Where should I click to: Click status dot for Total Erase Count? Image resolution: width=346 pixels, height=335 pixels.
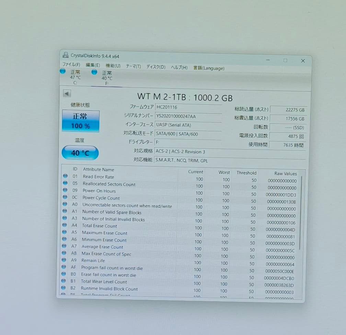pos(65,225)
